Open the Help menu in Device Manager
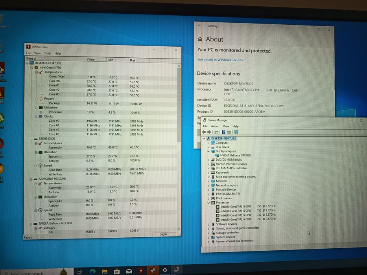This screenshot has height=275, width=367. coord(236,126)
